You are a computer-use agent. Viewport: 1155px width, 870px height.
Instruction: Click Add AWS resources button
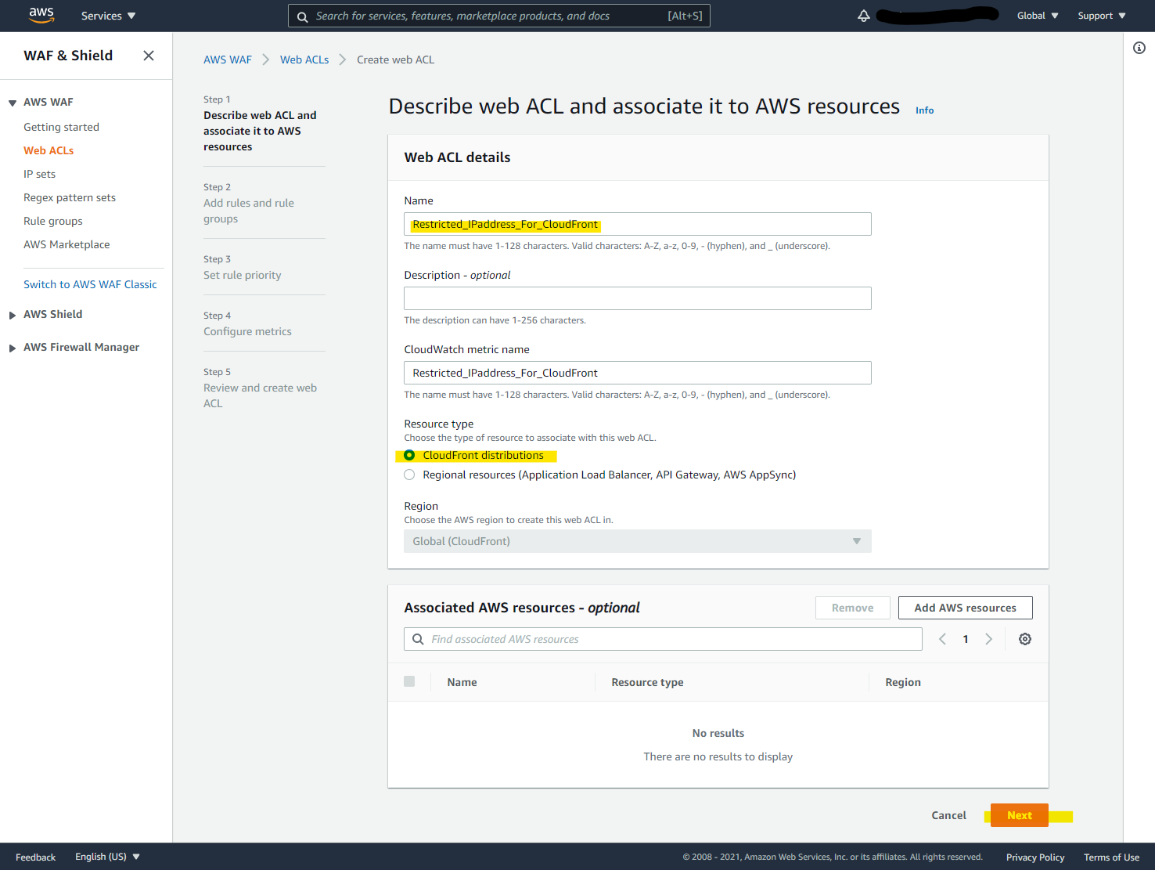tap(965, 608)
